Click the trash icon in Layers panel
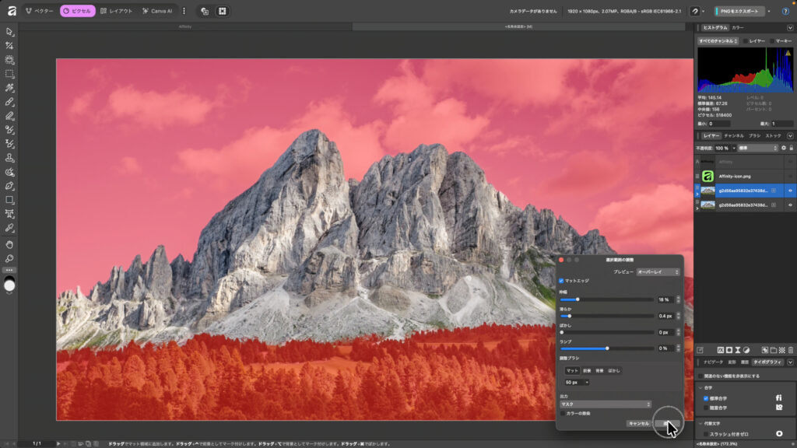797x448 pixels. (791, 350)
